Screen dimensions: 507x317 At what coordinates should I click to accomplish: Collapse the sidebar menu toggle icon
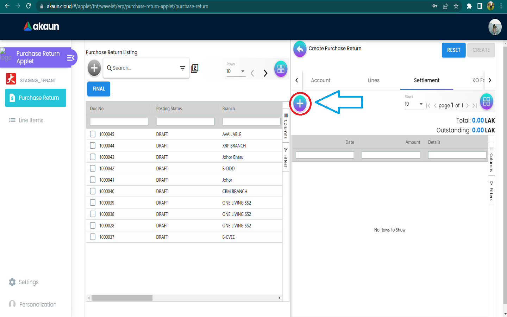[x=71, y=57]
